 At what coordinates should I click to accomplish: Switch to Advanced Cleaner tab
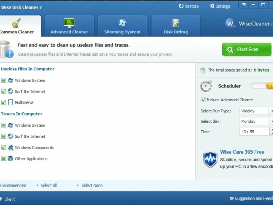point(70,26)
